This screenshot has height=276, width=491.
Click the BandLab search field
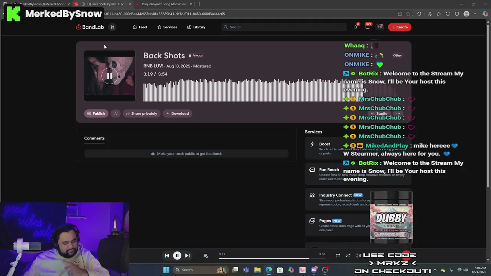(284, 27)
